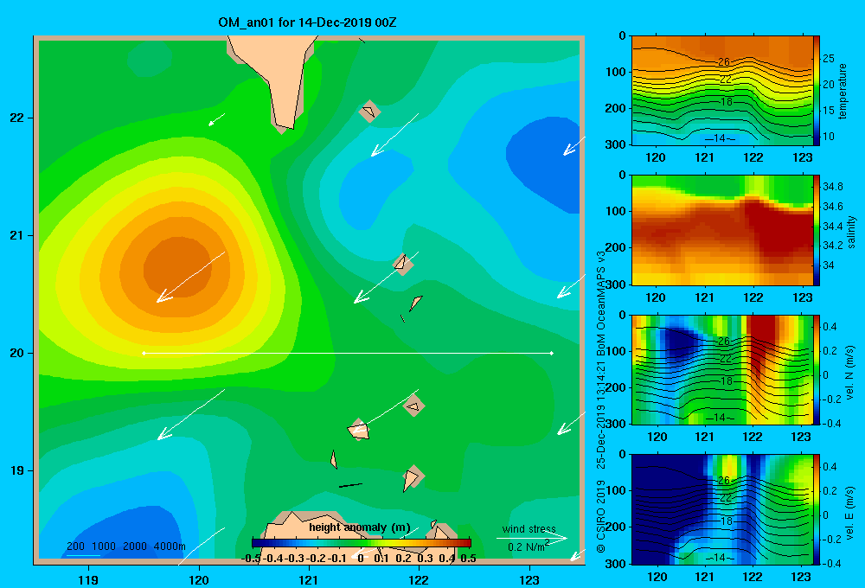Click the vertical "salinity" axis label
865x588 pixels.
point(851,232)
